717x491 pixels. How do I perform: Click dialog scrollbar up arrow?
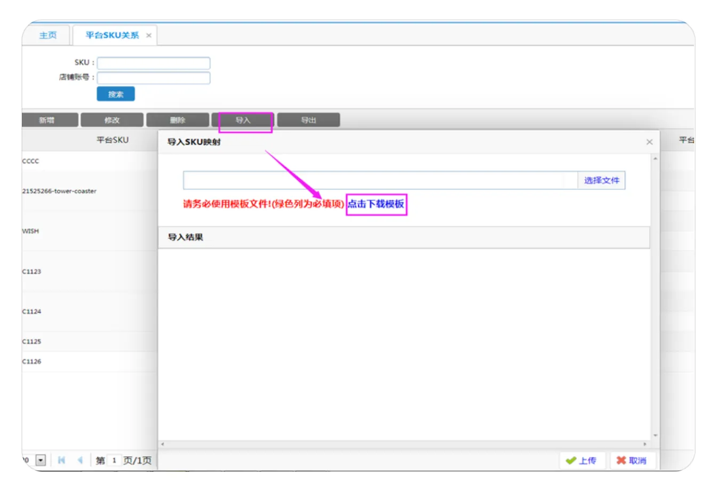click(x=655, y=159)
